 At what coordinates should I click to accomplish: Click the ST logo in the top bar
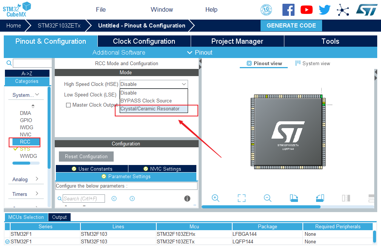(x=366, y=9)
